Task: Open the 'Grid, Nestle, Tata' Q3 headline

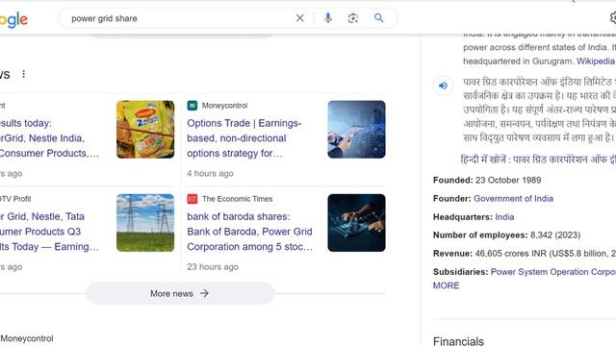Action: point(49,232)
